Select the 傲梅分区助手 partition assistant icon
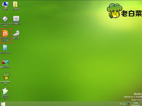This screenshot has height=106, width=142. [5, 64]
